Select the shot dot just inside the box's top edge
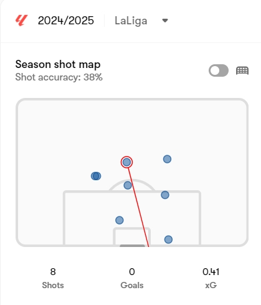The width and height of the screenshot is (261, 305). coord(165,195)
